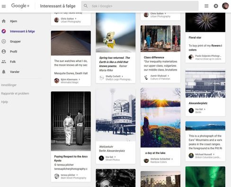Open Michael Russell's avatar
Viewport: 231px width, 187px height.
191,156
